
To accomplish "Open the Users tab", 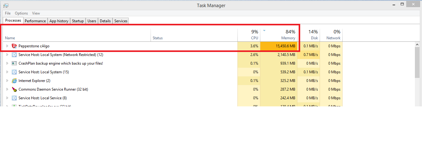I will tap(92, 21).
